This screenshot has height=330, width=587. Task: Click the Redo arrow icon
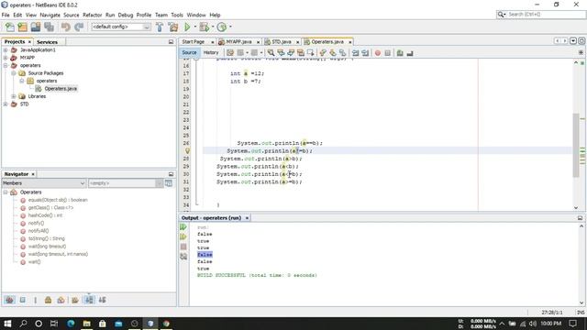[x=79, y=27]
